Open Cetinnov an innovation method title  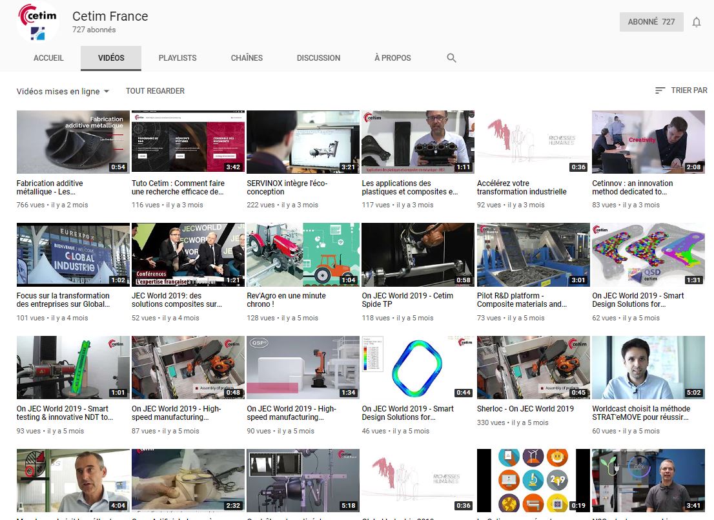pos(633,187)
